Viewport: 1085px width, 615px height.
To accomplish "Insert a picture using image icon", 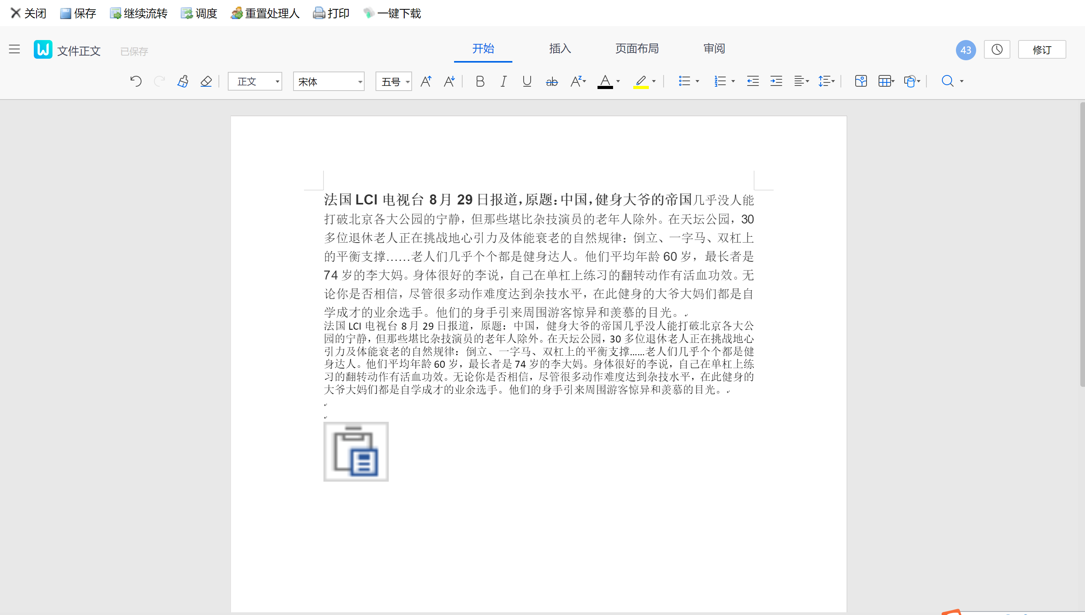I will point(861,81).
